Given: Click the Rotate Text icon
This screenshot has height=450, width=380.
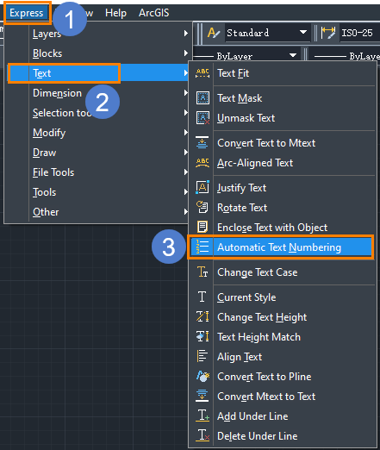Looking at the screenshot, I should click(202, 207).
